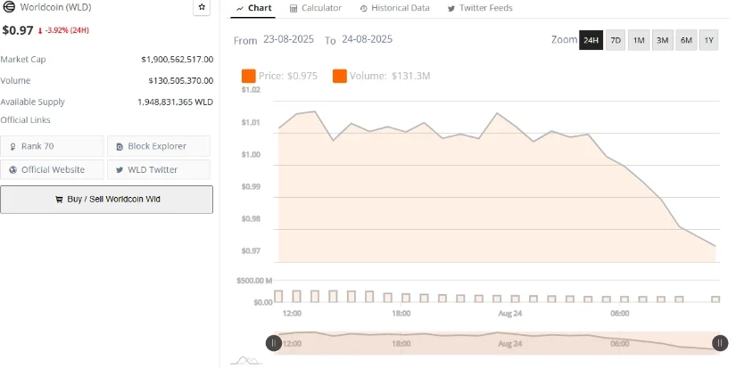This screenshot has width=736, height=368.
Task: Click the Volume value $130,505,370.00
Action: [x=181, y=80]
